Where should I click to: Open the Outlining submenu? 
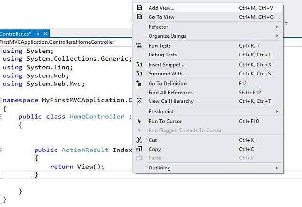point(208,168)
